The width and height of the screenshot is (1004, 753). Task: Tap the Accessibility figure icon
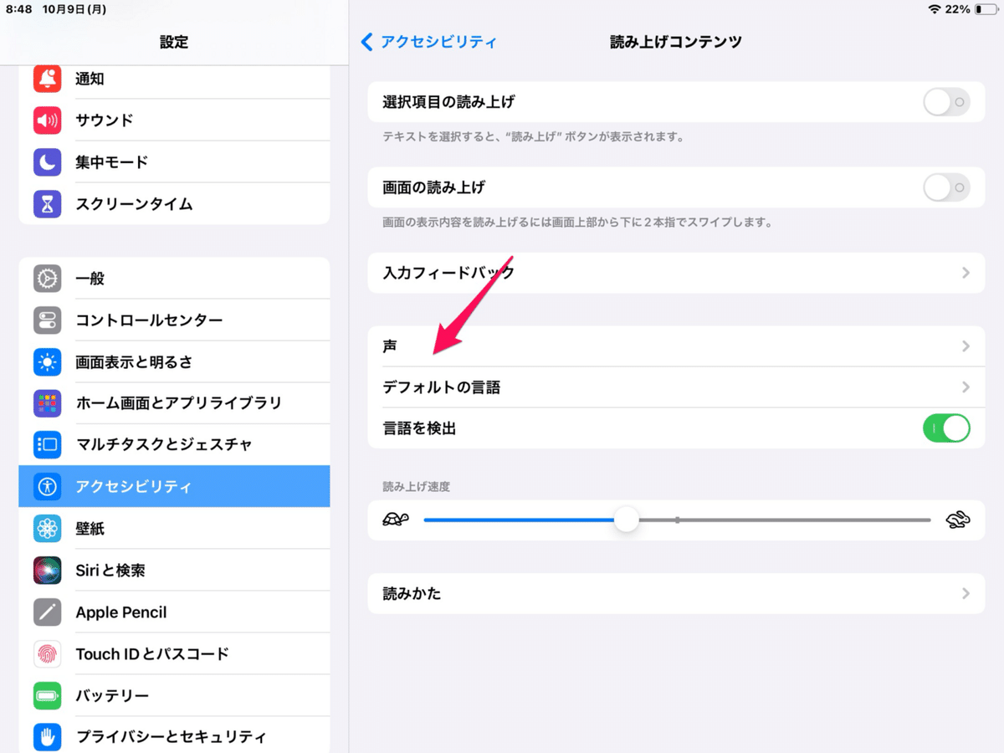[x=48, y=487]
